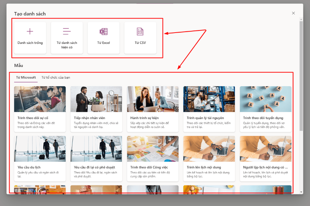Select the Từ Excel label text
Image resolution: width=310 pixels, height=206 pixels.
tap(104, 43)
